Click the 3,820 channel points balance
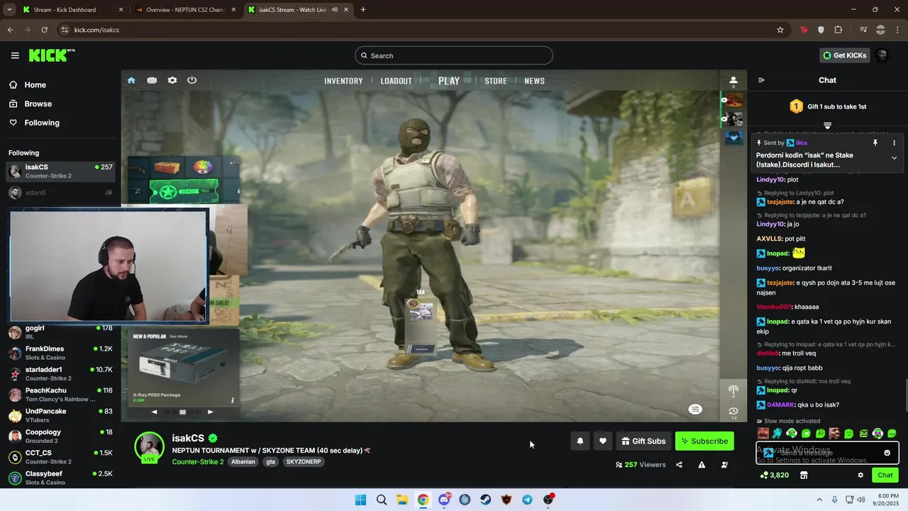 (774, 475)
